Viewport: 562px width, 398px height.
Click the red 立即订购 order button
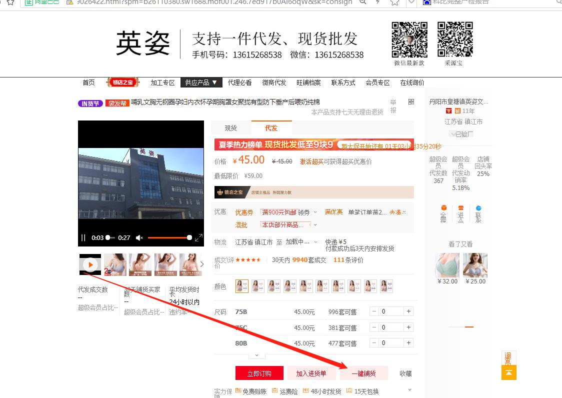click(259, 373)
